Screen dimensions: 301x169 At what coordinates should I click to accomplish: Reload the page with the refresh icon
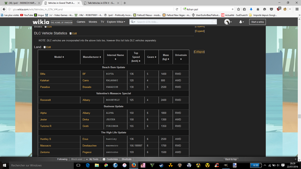coord(177,9)
